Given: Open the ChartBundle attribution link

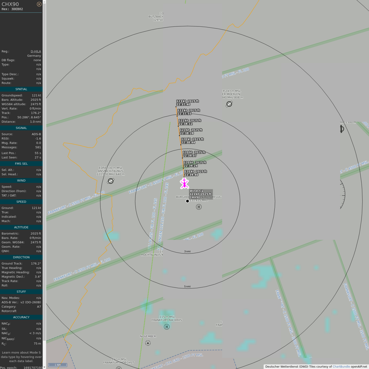Looking at the screenshot, I should (x=341, y=366).
